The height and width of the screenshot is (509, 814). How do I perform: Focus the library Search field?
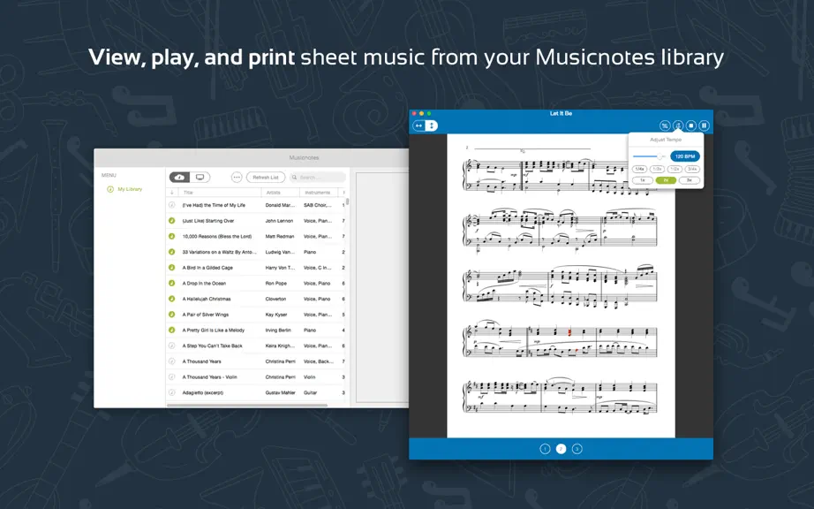click(x=317, y=177)
